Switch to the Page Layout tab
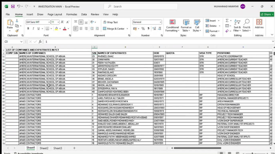This screenshot has height=154, width=275. [55, 14]
